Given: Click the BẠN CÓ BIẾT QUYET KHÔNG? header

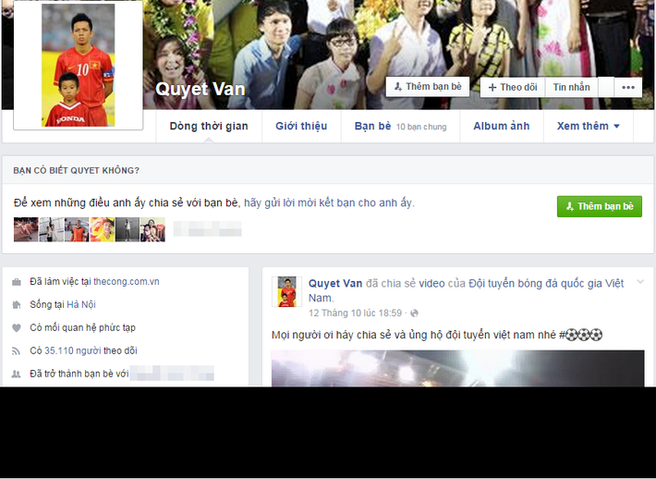Looking at the screenshot, I should (76, 170).
